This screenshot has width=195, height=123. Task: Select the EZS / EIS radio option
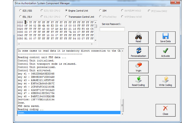[21, 11]
